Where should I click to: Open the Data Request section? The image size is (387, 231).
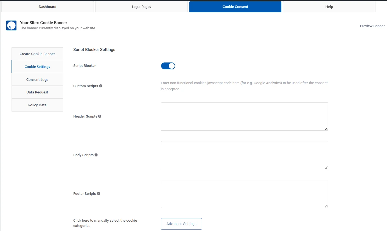tap(37, 92)
